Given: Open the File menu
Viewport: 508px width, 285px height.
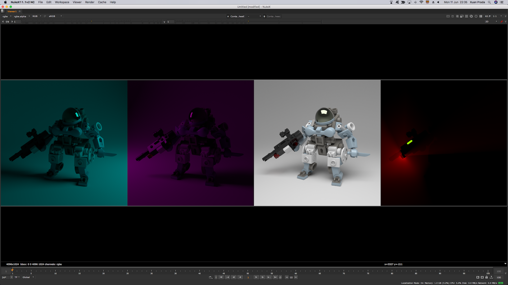Looking at the screenshot, I should (x=40, y=2).
